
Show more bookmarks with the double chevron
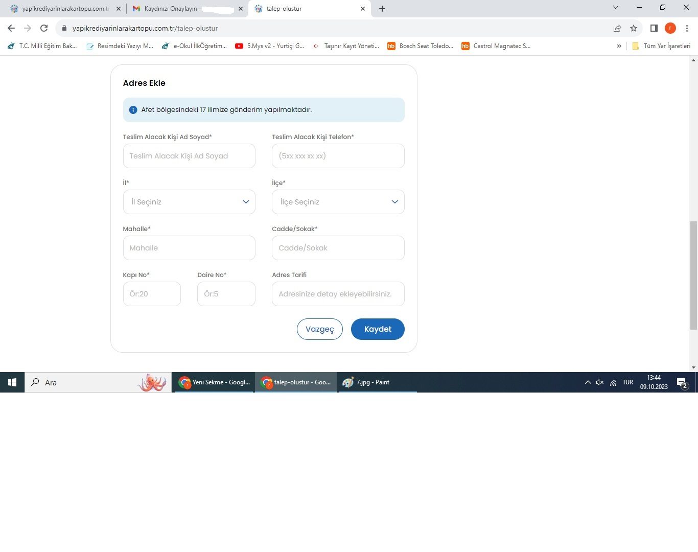click(619, 46)
